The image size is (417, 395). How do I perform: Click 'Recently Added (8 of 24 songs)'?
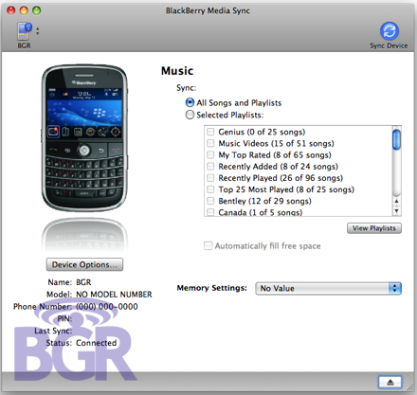click(279, 167)
